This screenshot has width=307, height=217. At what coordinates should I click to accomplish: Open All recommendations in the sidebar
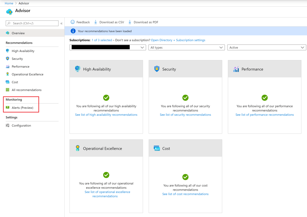26,90
